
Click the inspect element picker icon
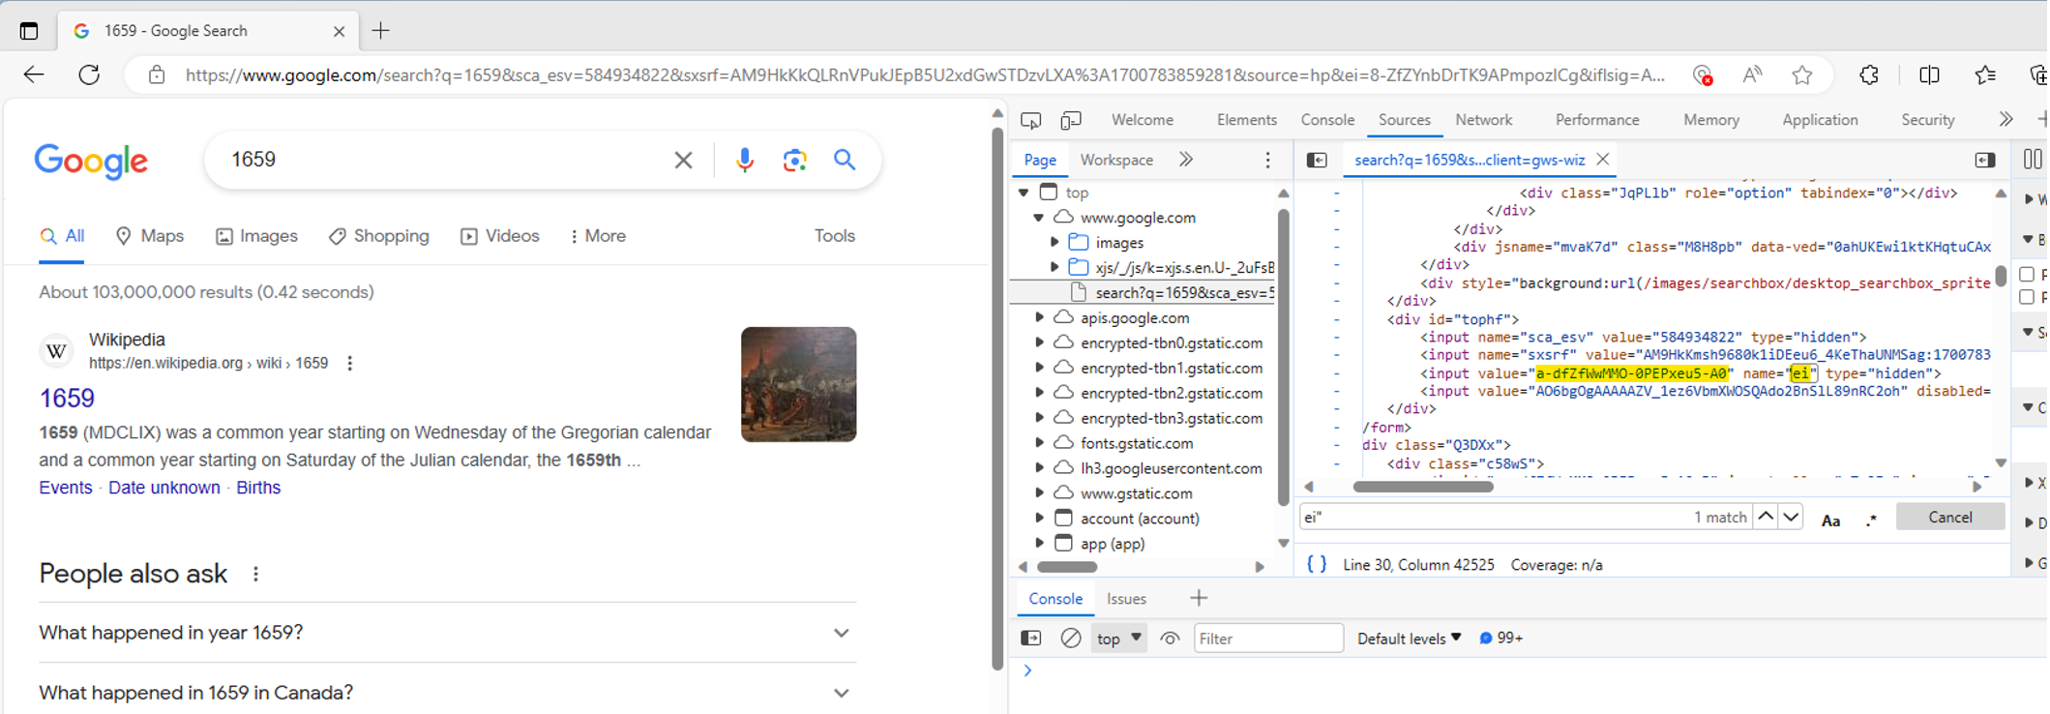1030,120
